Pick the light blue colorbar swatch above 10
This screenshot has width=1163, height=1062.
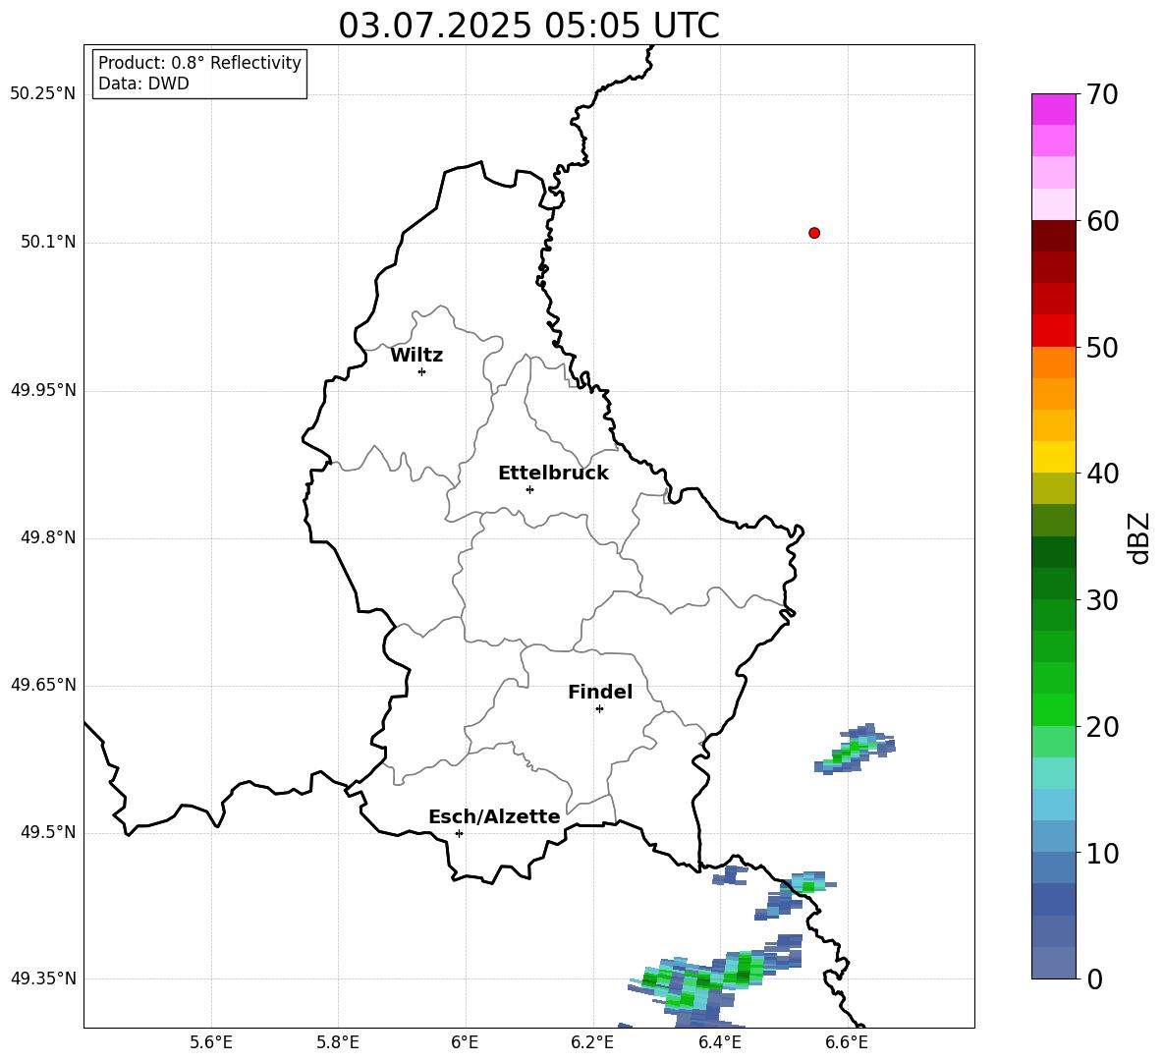(1053, 836)
